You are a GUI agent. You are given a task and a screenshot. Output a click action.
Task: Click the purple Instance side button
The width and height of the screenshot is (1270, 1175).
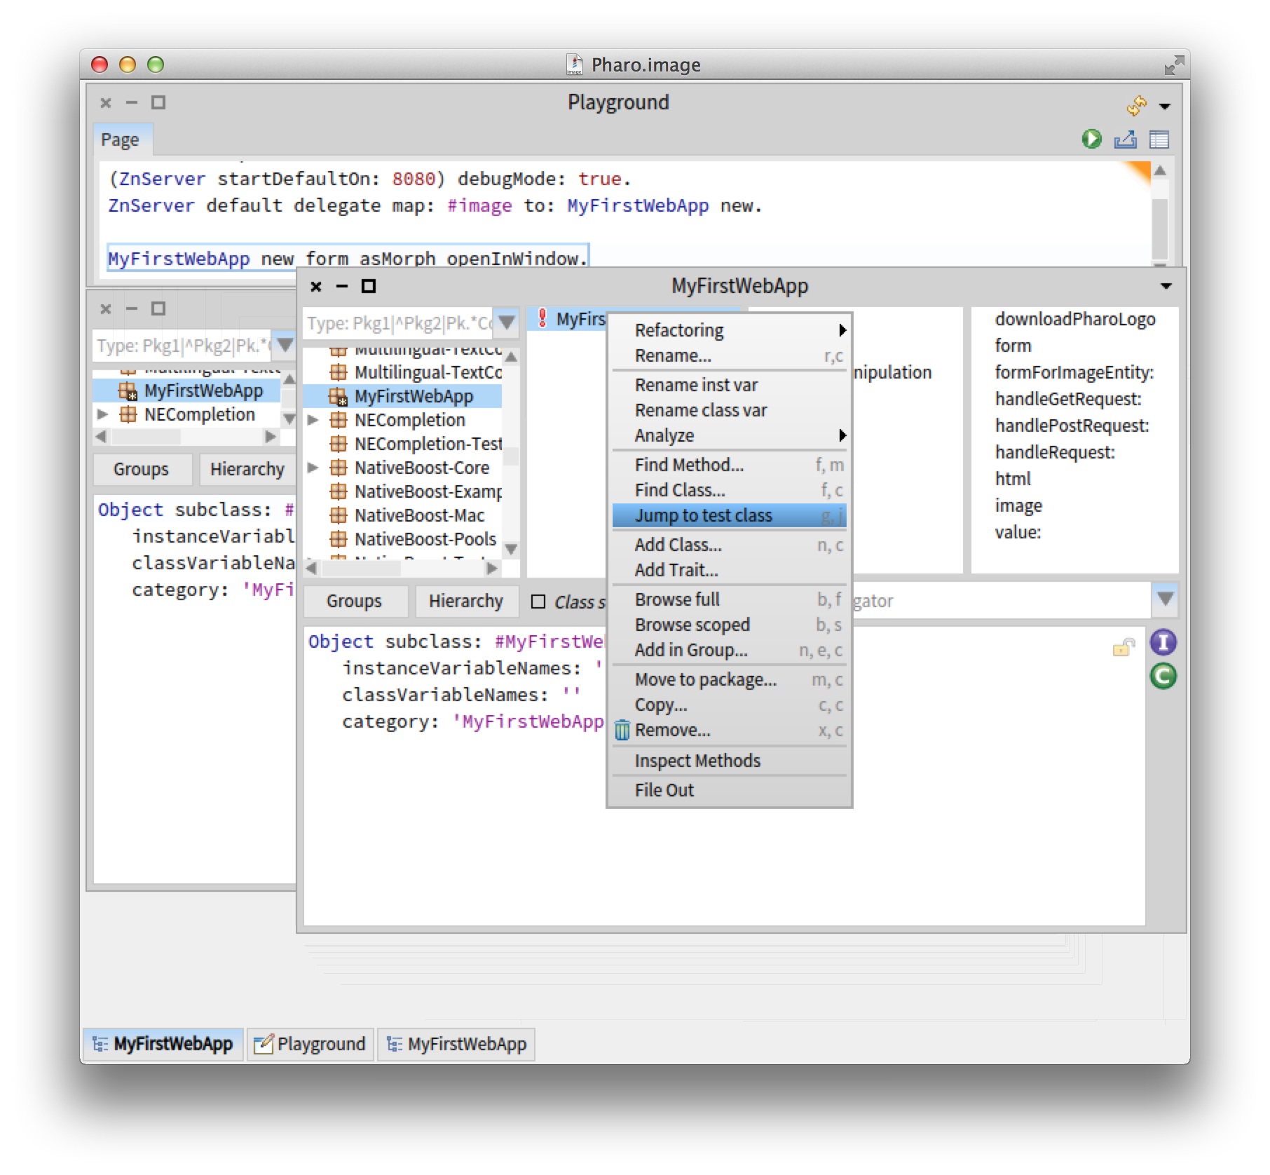pos(1163,642)
